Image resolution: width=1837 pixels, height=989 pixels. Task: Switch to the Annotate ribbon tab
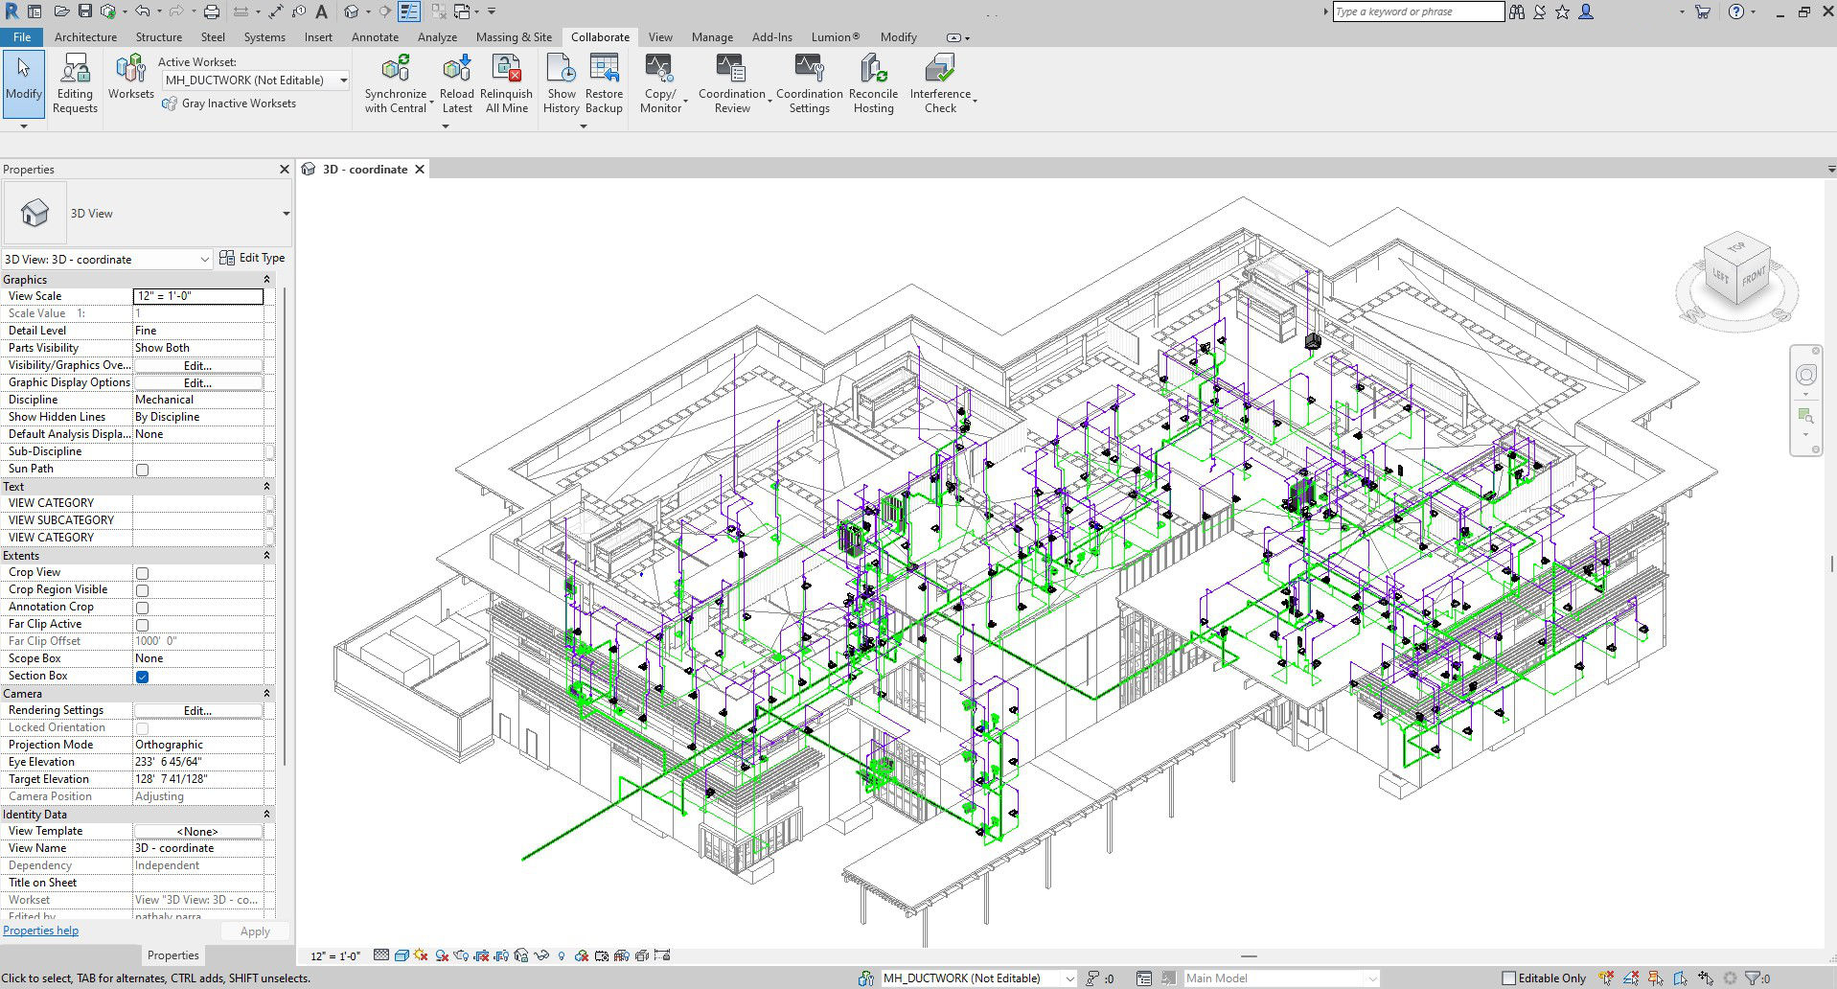[x=375, y=37]
